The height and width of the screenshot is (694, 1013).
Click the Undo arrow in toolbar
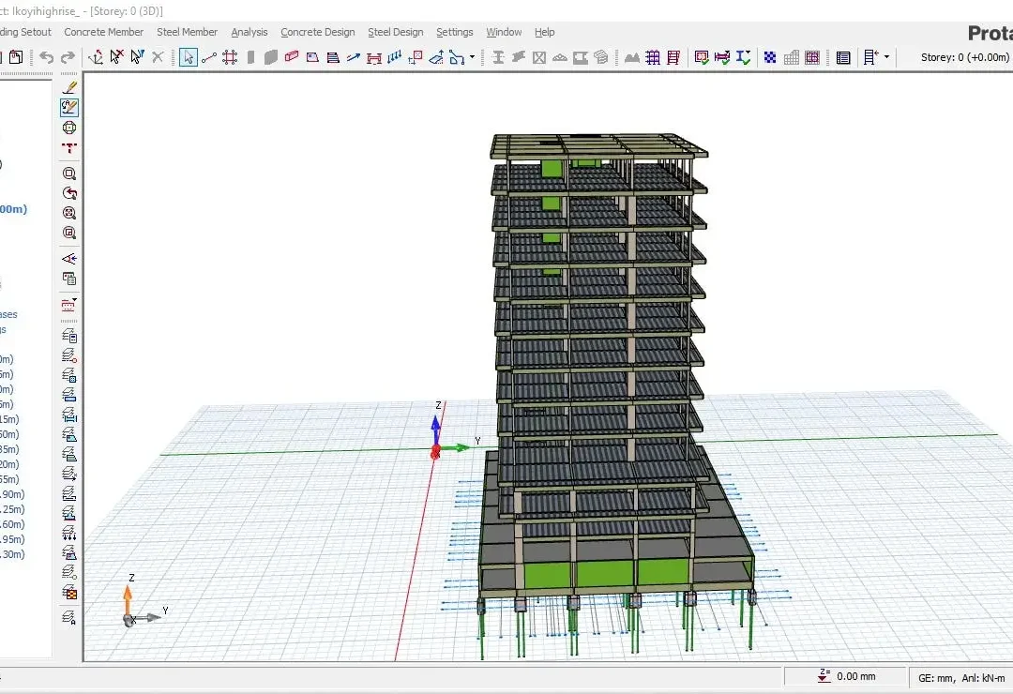tap(46, 57)
